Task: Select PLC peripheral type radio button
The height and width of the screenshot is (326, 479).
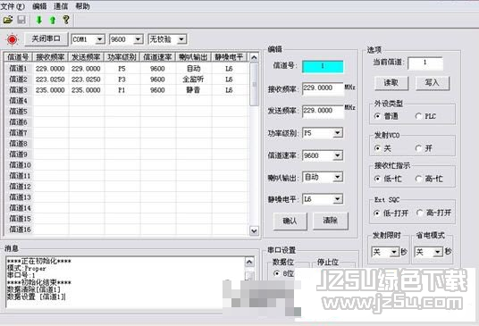Action: [x=418, y=116]
